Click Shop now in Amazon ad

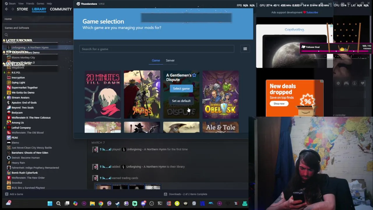279,104
